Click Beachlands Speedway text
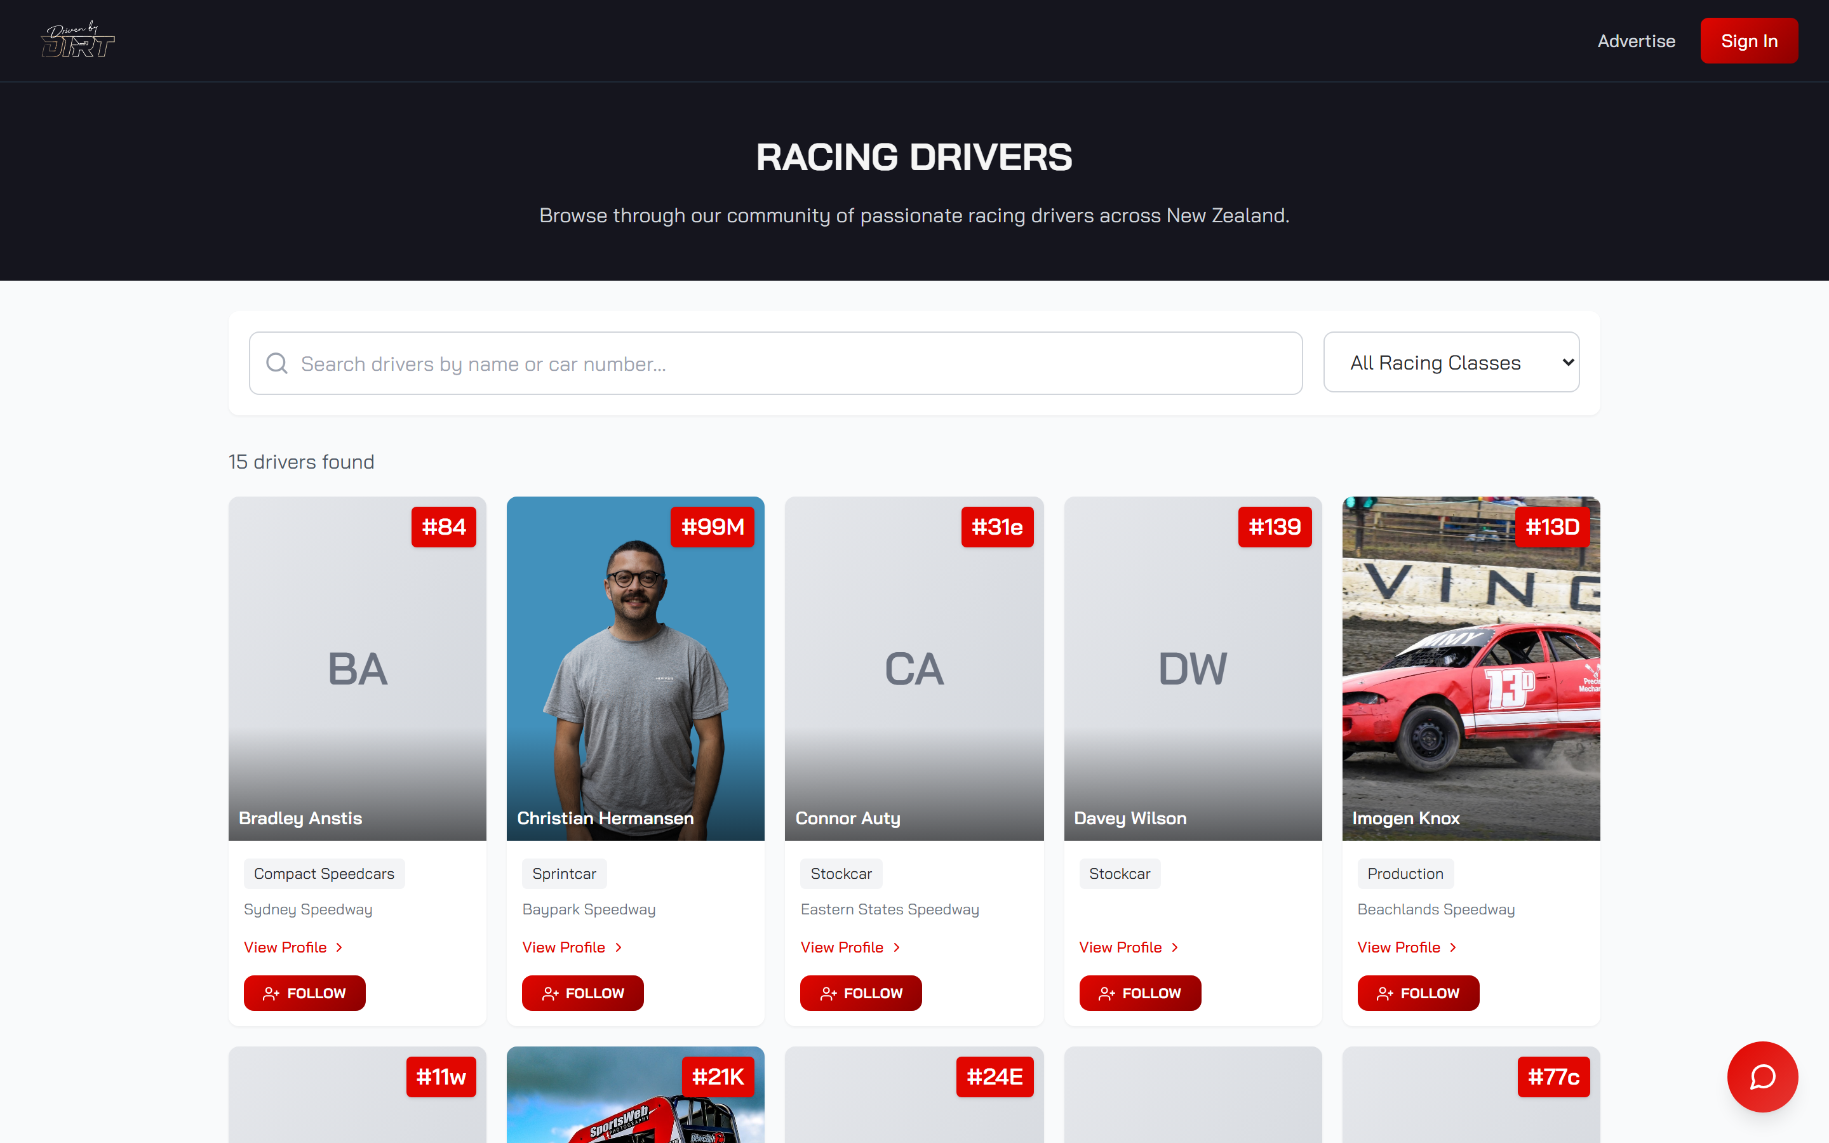Screen dimensions: 1829x1143 coord(1436,909)
